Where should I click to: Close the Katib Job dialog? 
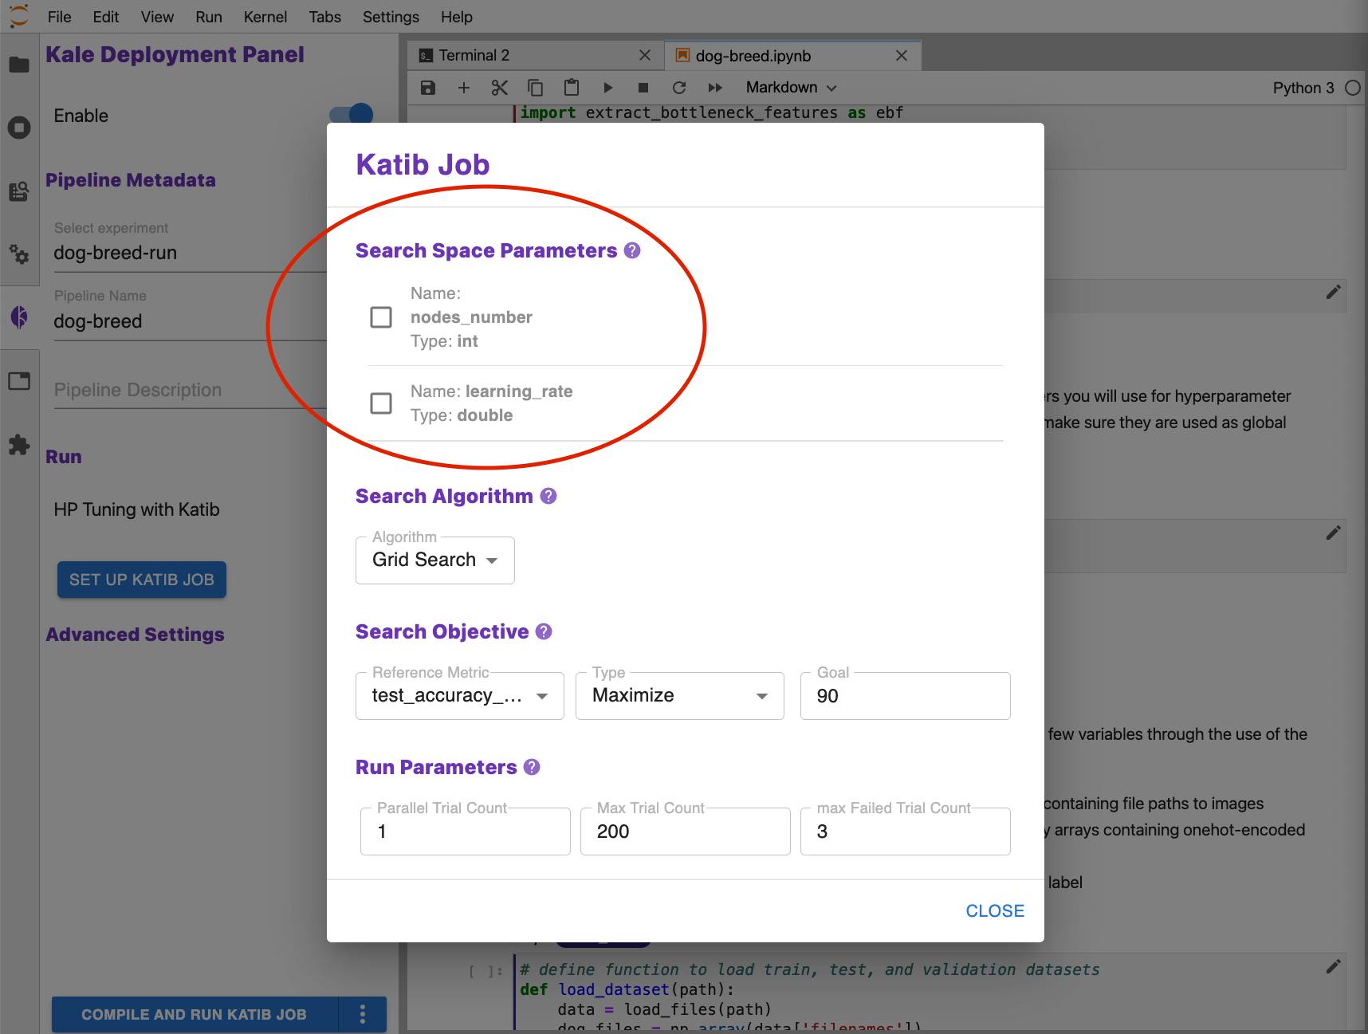995,910
